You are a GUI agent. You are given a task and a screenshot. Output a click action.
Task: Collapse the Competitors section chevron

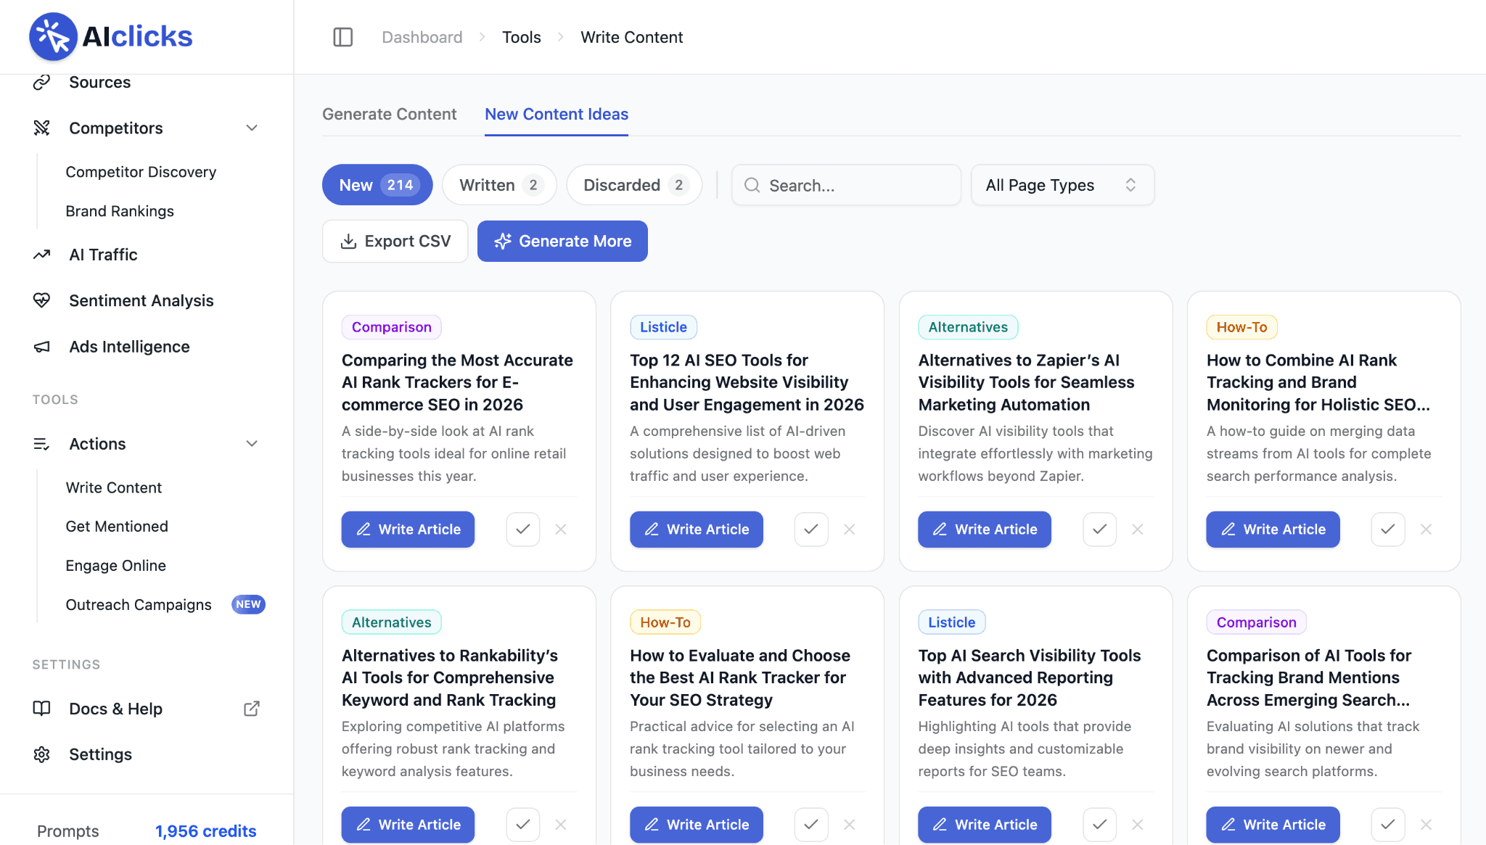click(x=252, y=128)
